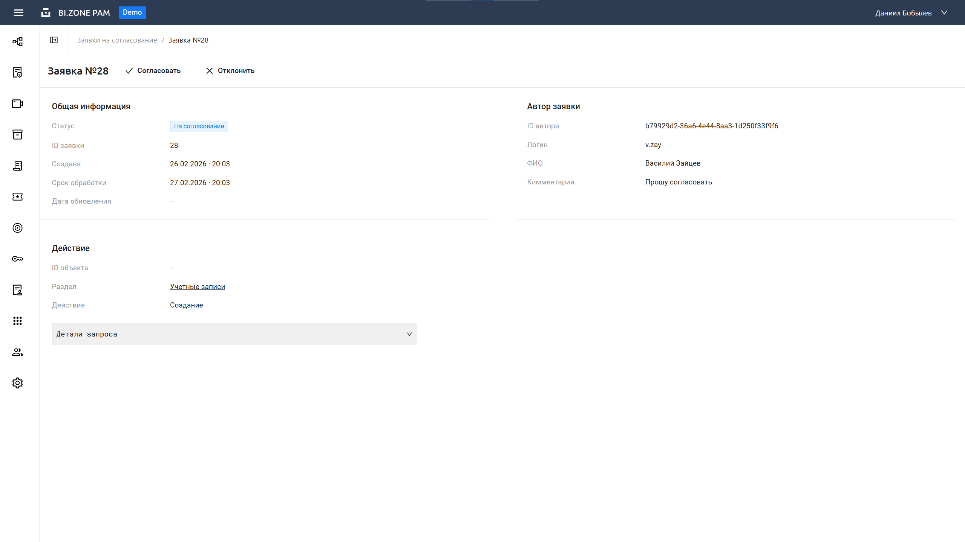Click the Согласовать approve button
The width and height of the screenshot is (965, 542).
pyautogui.click(x=153, y=71)
